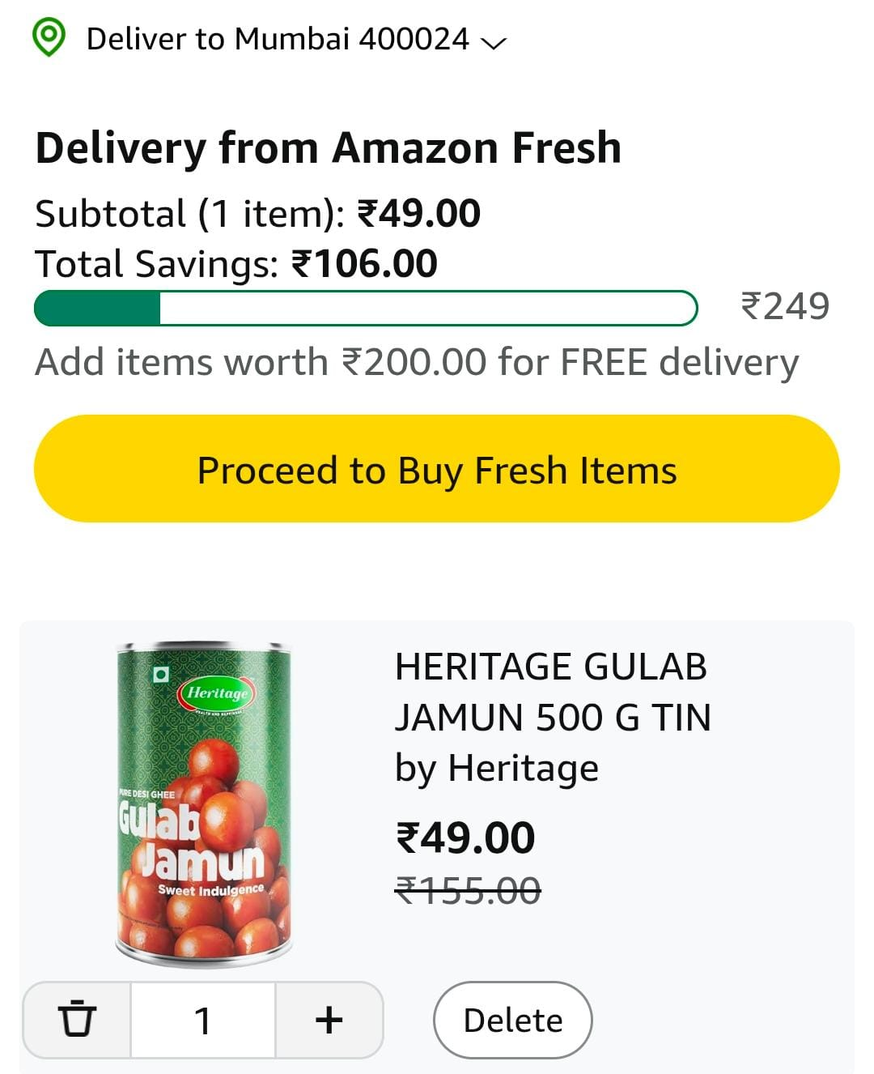The height and width of the screenshot is (1074, 874).
Task: Click the Subtotal (1 item) line
Action: point(257,214)
